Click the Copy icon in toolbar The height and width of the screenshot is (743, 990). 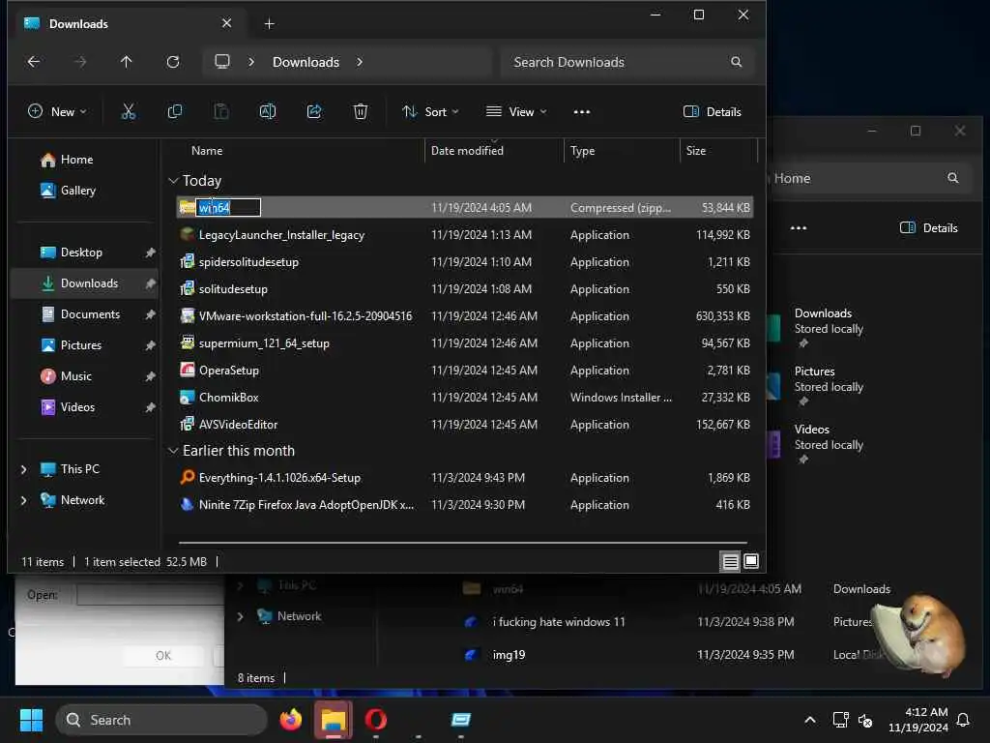(175, 112)
